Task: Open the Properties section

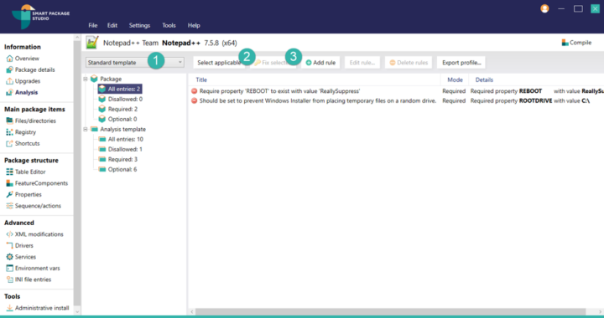Action: coord(23,194)
